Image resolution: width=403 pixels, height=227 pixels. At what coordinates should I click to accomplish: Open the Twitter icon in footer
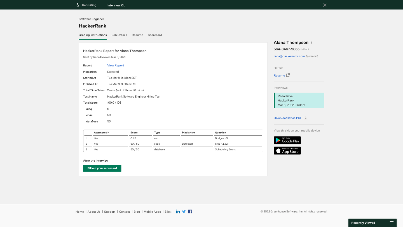pos(184,212)
